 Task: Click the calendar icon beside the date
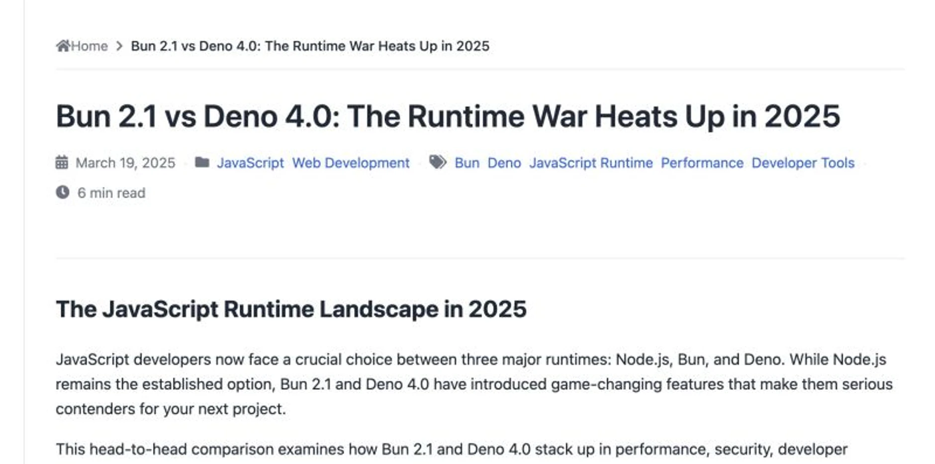62,162
